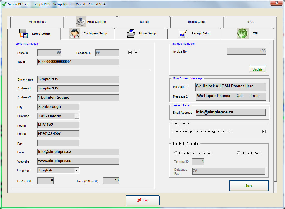The height and width of the screenshot is (209, 285).
Task: Click the Message 1 field
Action: pyautogui.click(x=231, y=87)
